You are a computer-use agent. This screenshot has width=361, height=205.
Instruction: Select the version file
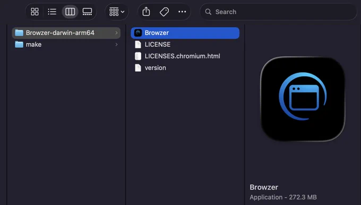[x=185, y=68]
